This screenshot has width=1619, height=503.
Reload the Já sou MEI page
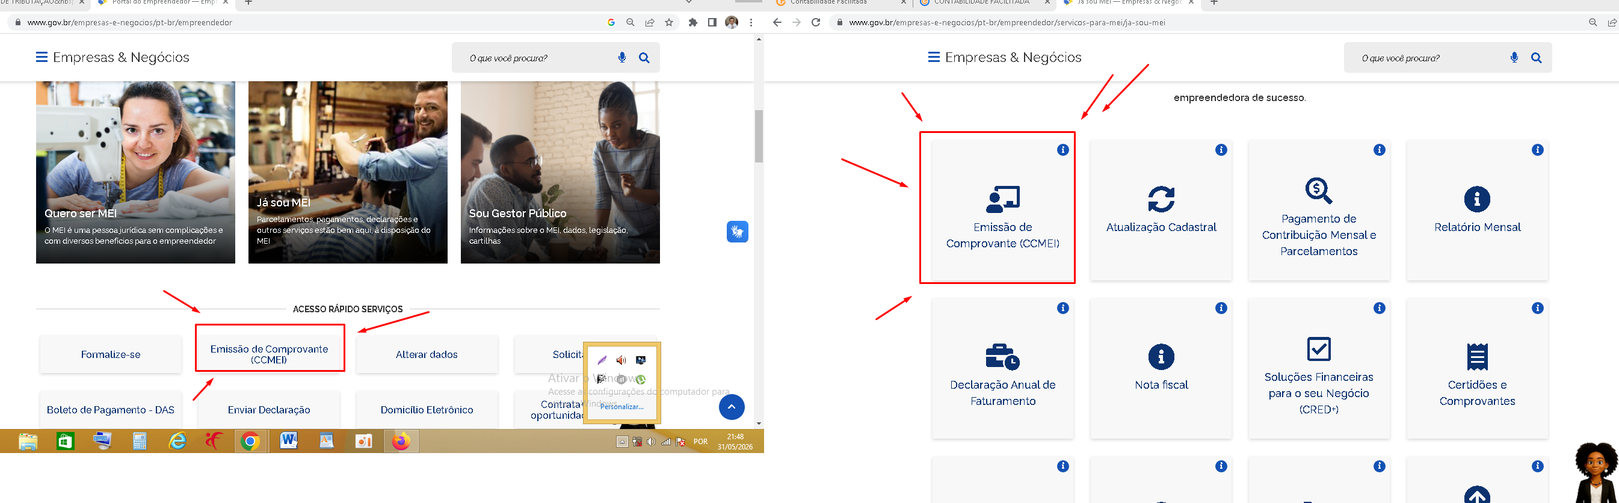tap(816, 23)
